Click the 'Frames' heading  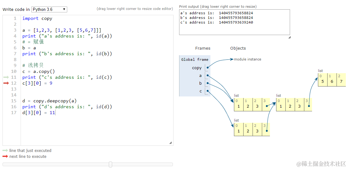(203, 48)
